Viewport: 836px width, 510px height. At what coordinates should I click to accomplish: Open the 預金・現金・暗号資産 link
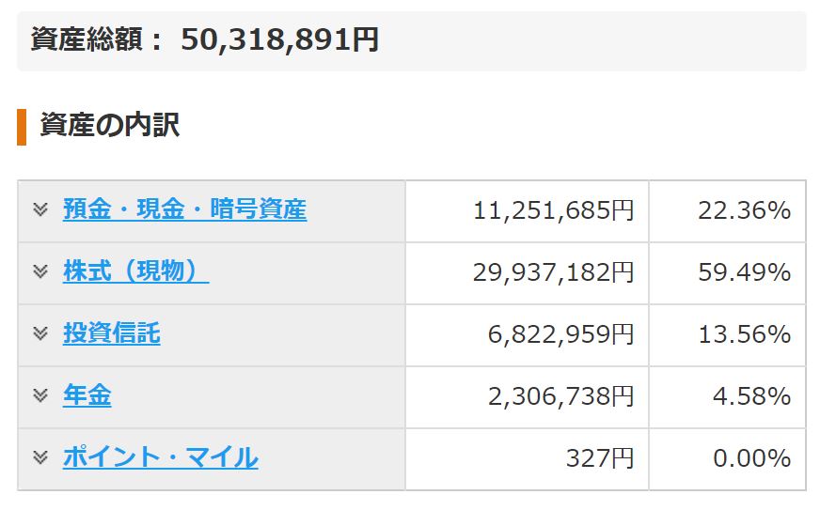tap(185, 209)
